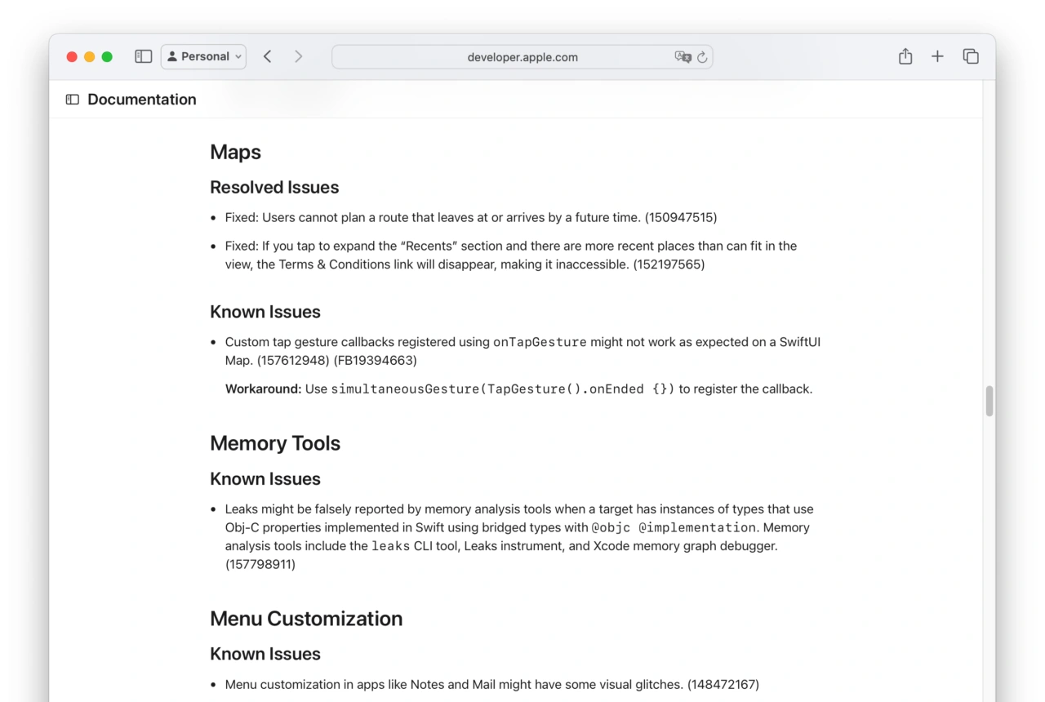Open a new tab

tap(937, 56)
